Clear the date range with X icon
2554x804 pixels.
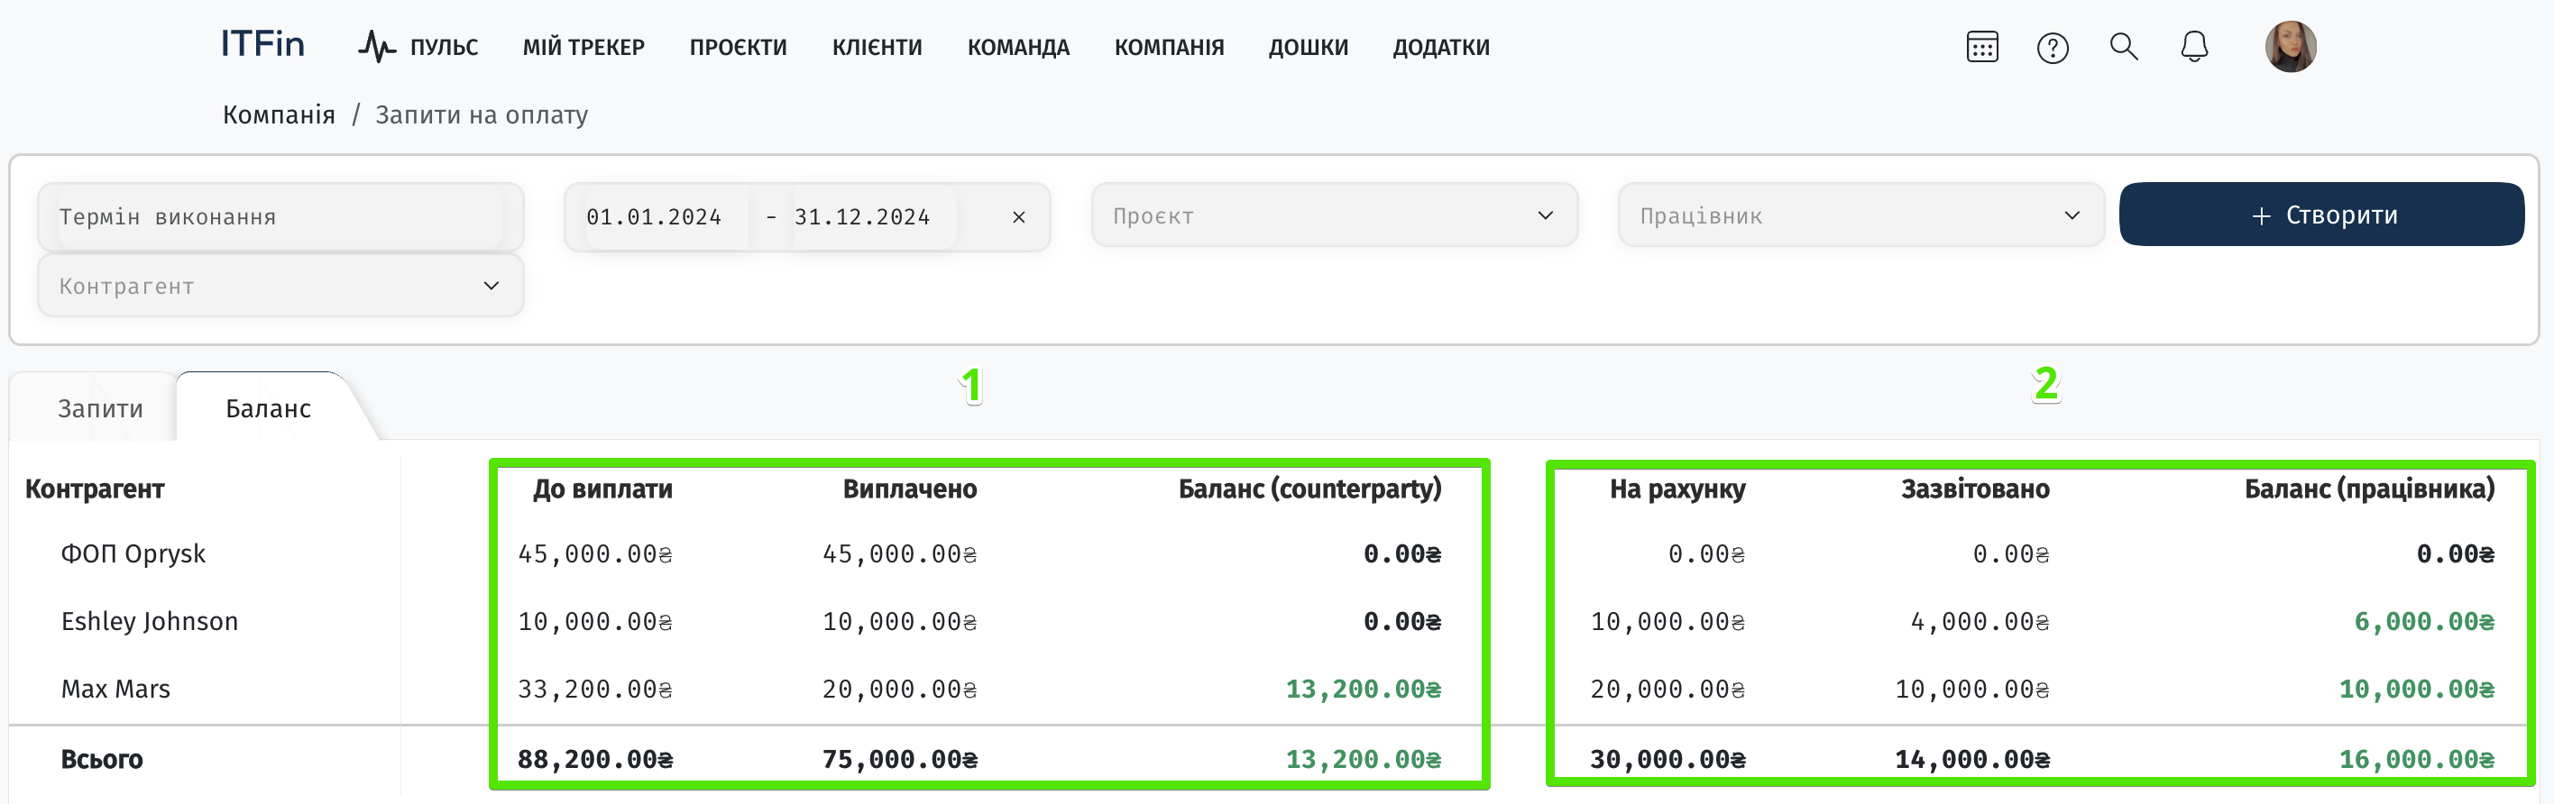[x=1018, y=217]
